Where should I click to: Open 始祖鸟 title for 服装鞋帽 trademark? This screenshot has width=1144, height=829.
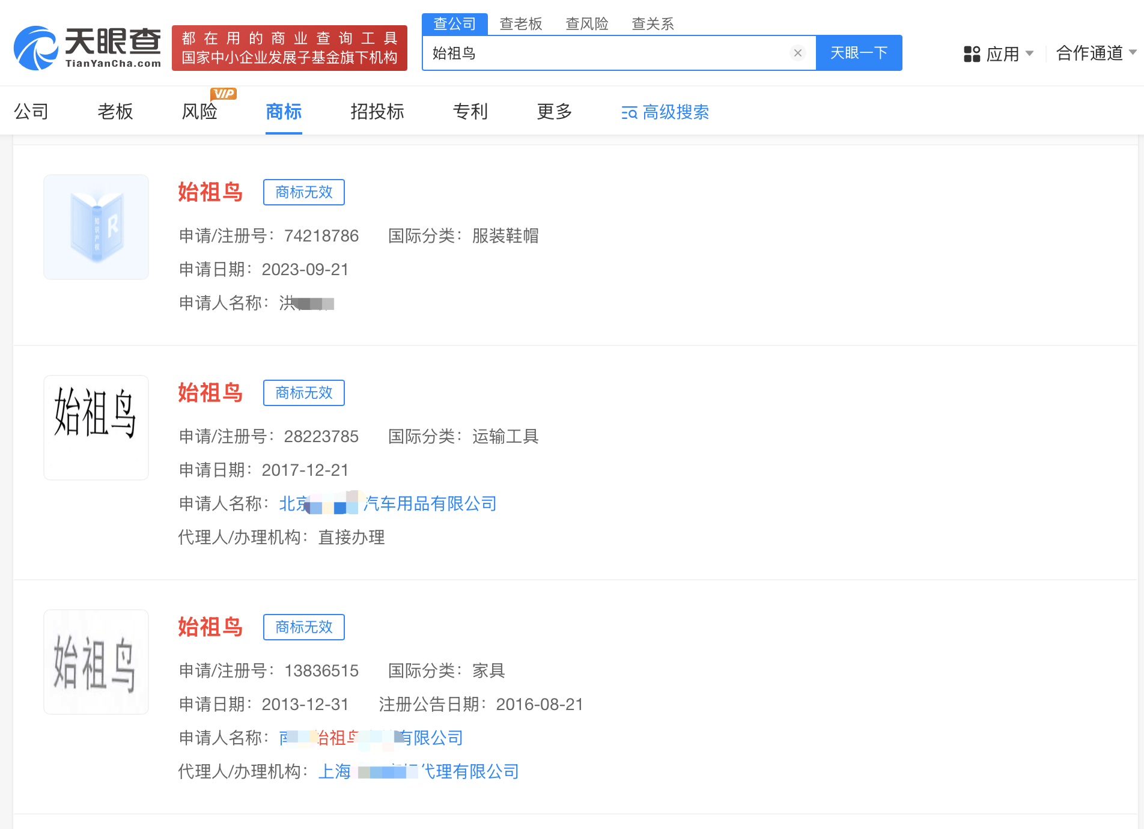pyautogui.click(x=210, y=192)
